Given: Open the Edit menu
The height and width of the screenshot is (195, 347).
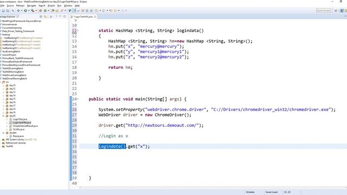Looking at the screenshot, I should [2, 5].
